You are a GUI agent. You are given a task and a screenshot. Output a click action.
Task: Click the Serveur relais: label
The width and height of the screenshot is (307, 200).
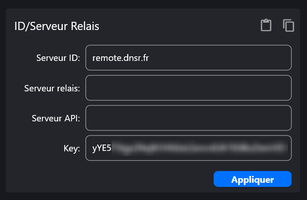pos(52,88)
